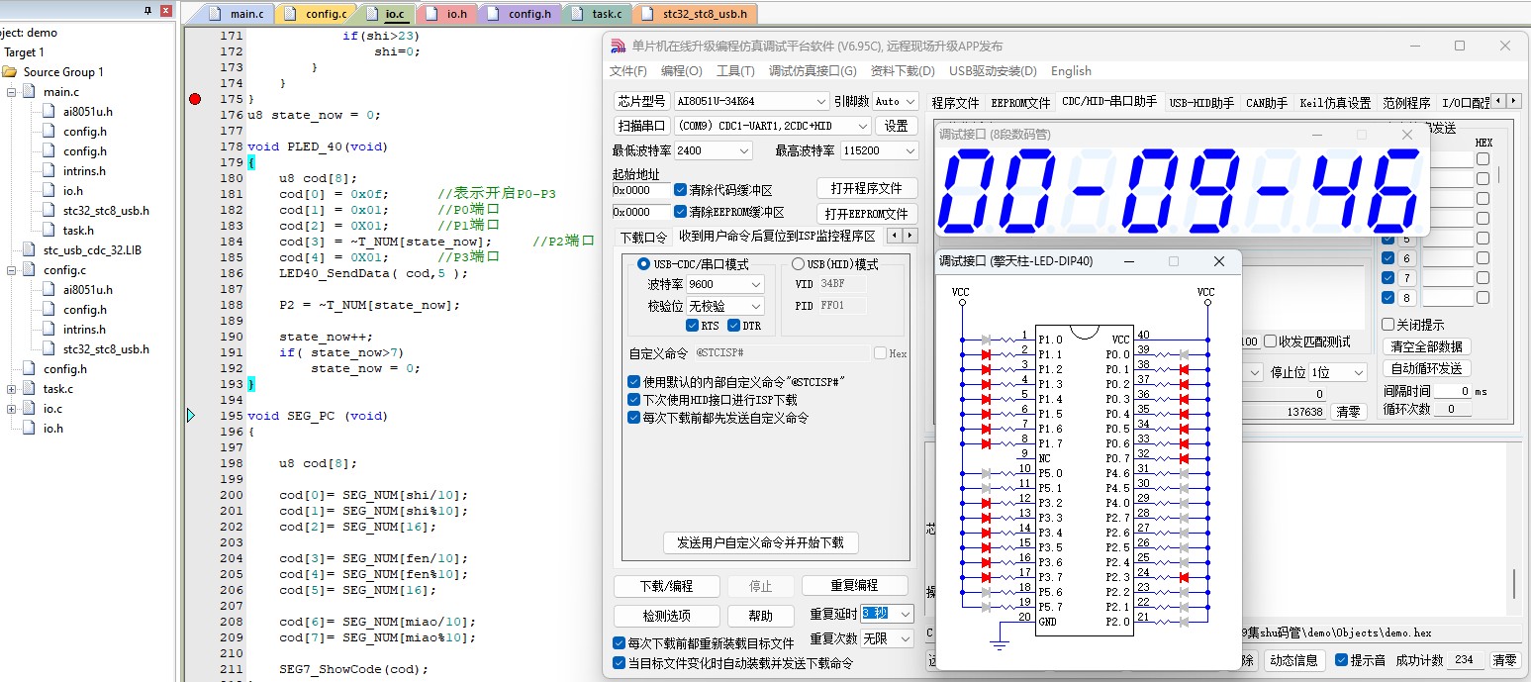Toggle clear code buffer checkbox
1531x682 pixels.
pyautogui.click(x=681, y=190)
